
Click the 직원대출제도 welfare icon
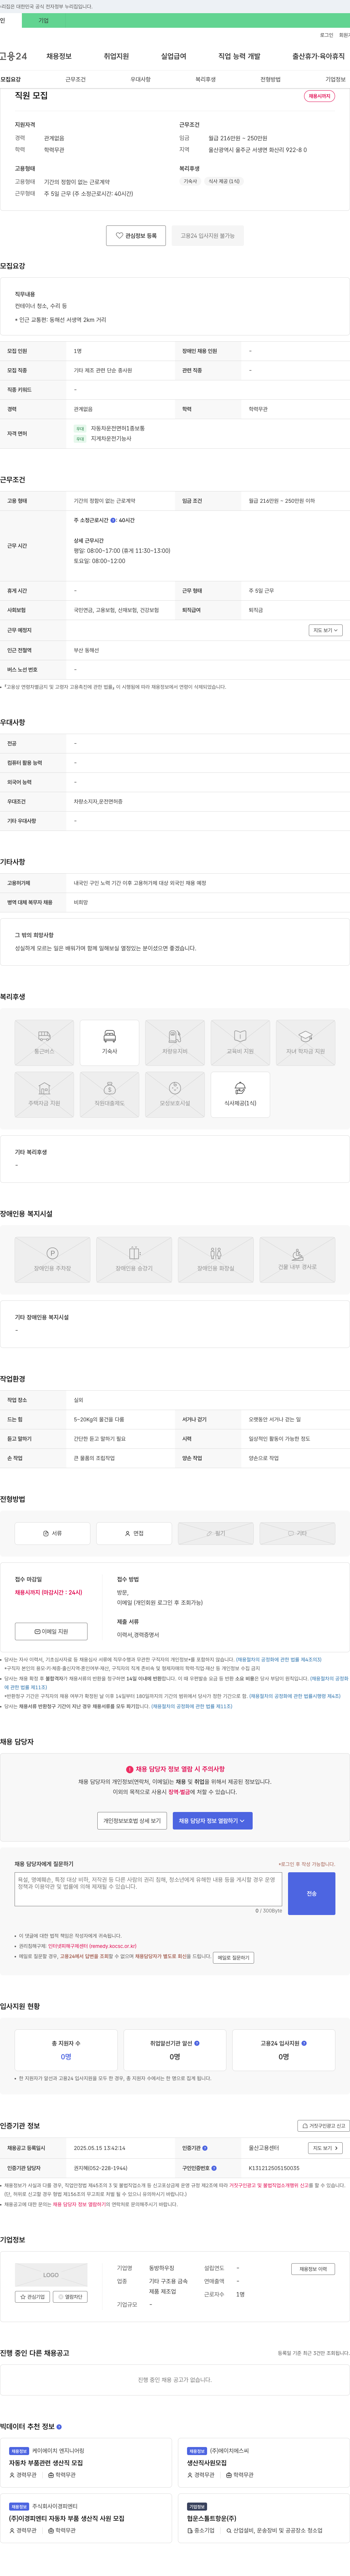[x=110, y=1095]
